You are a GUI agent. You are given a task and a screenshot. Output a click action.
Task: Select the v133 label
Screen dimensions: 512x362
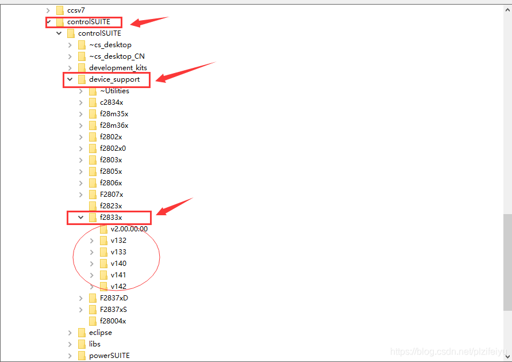tap(118, 252)
